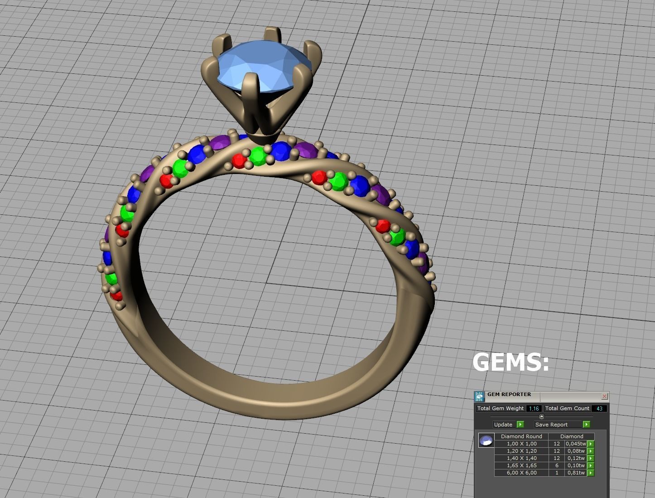Click the count "6" in the 1,65 row

click(x=557, y=465)
